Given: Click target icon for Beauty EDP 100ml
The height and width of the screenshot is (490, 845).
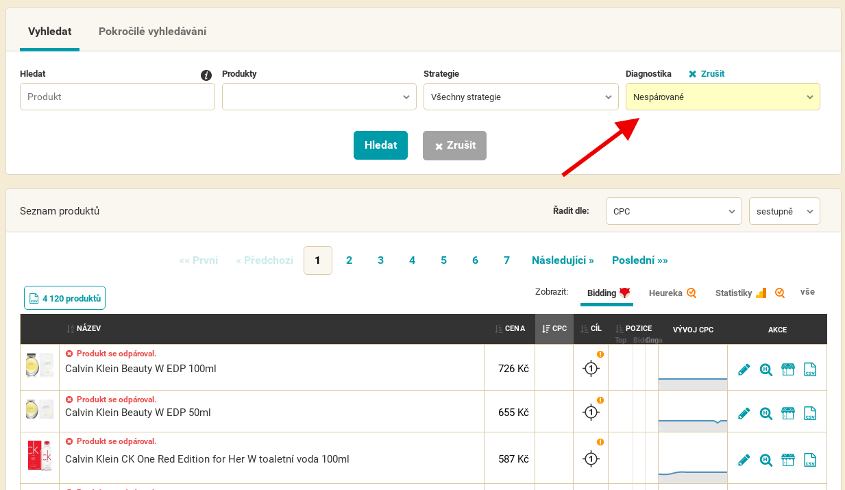Looking at the screenshot, I should tap(591, 369).
